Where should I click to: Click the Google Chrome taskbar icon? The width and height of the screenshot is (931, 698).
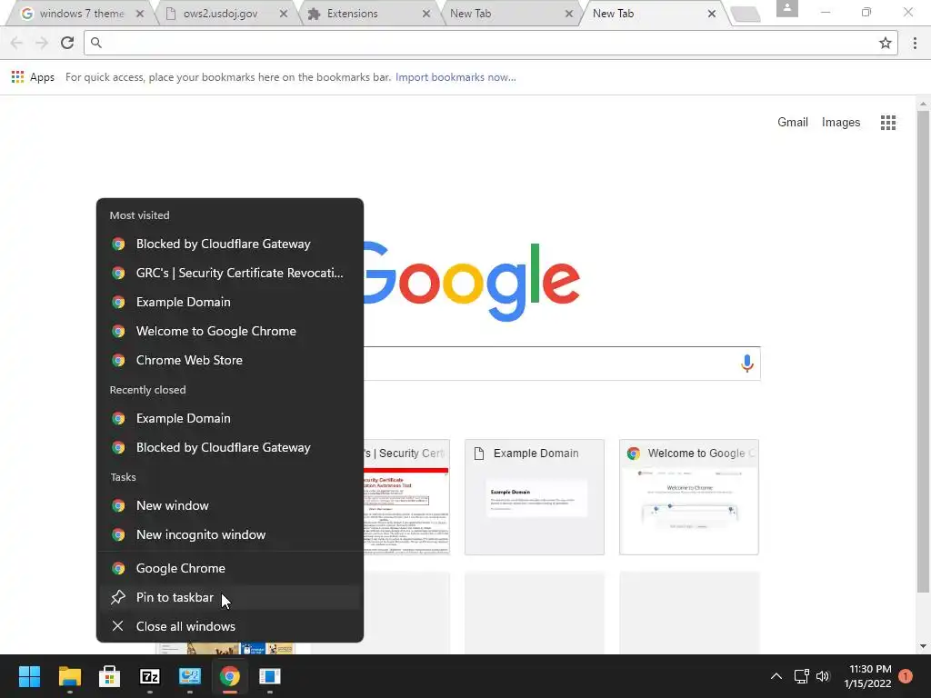tap(230, 676)
